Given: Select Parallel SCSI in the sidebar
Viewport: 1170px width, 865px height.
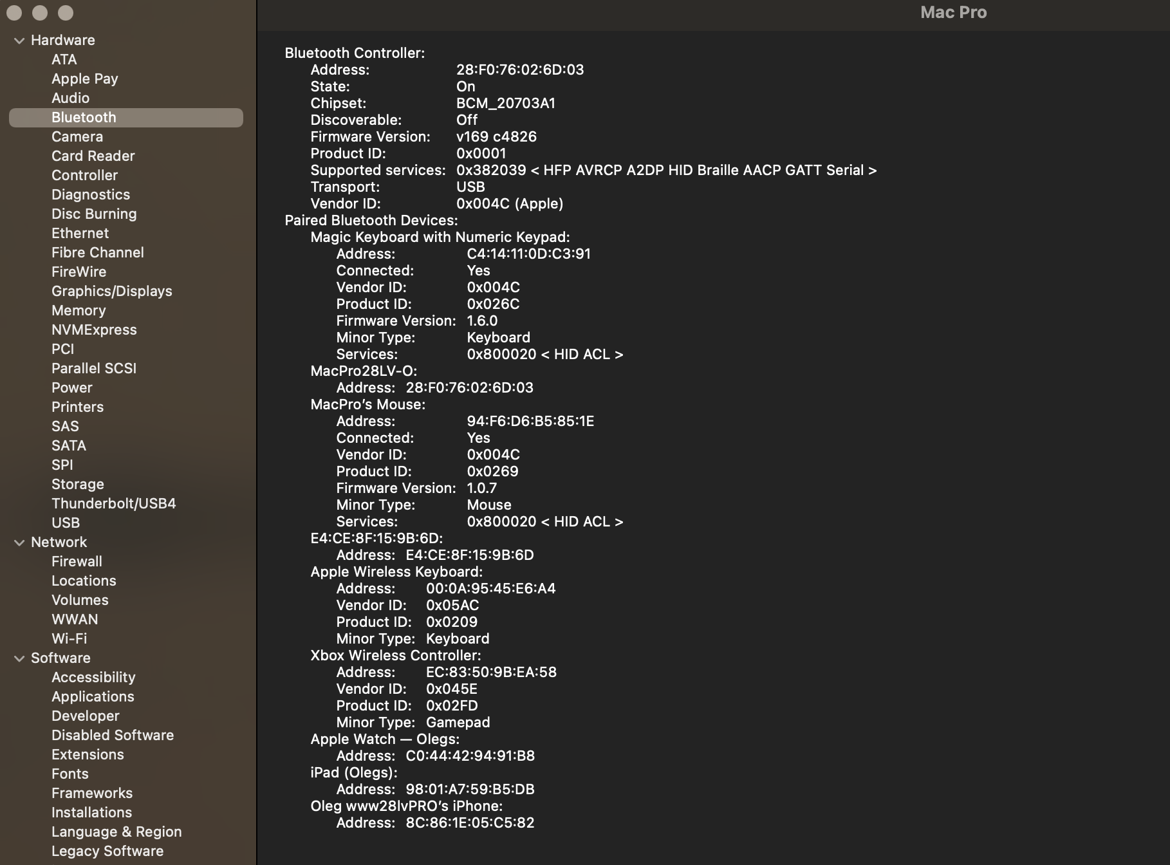Looking at the screenshot, I should coord(94,368).
